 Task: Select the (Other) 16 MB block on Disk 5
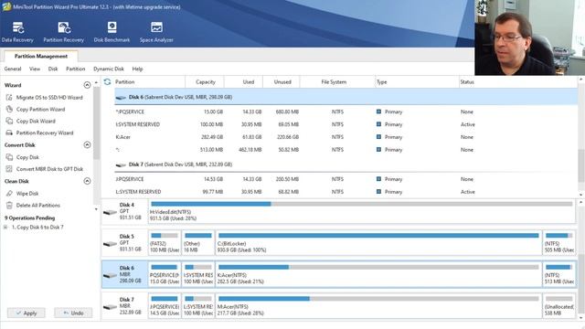[x=198, y=243]
